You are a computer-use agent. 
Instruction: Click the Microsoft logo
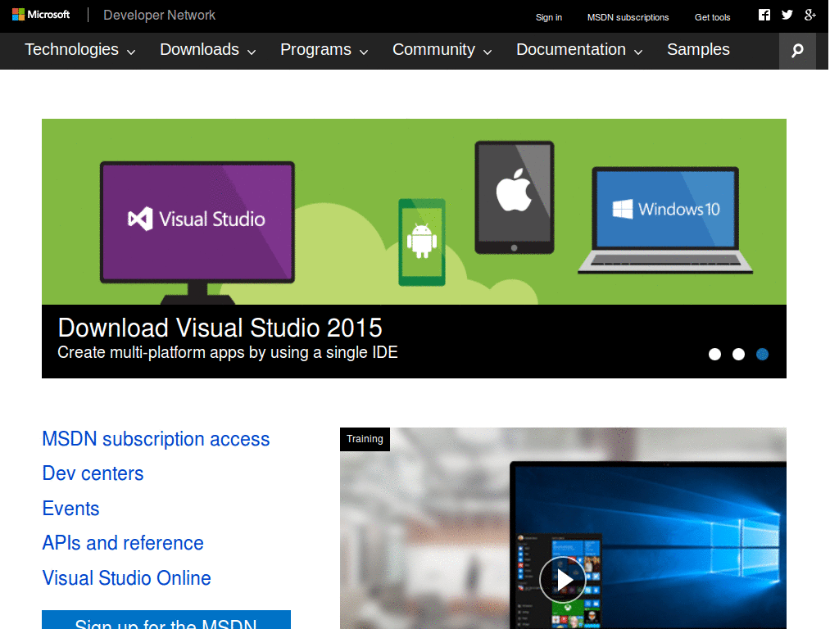[39, 14]
